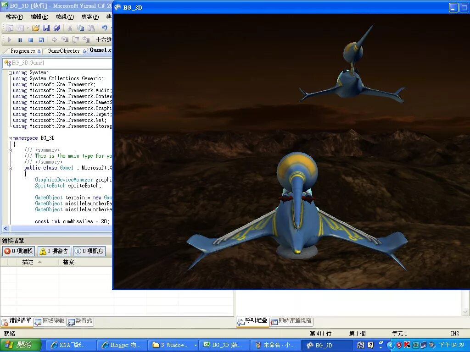Switch to the BG_3D [執行] Visual C# taskbar item

point(225,345)
